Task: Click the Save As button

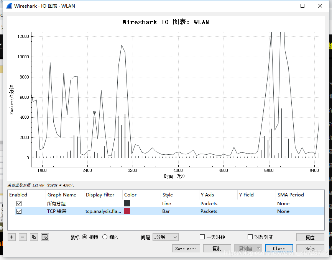Action: 186,249
